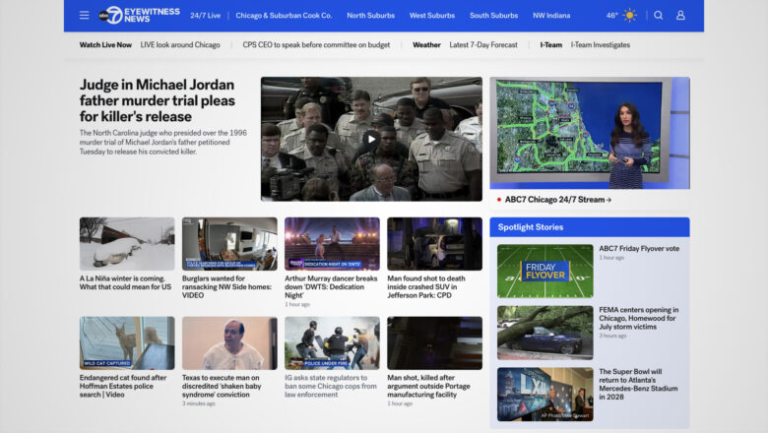This screenshot has width=768, height=433.
Task: Open the Spotlight Stories header
Action: pyautogui.click(x=590, y=227)
